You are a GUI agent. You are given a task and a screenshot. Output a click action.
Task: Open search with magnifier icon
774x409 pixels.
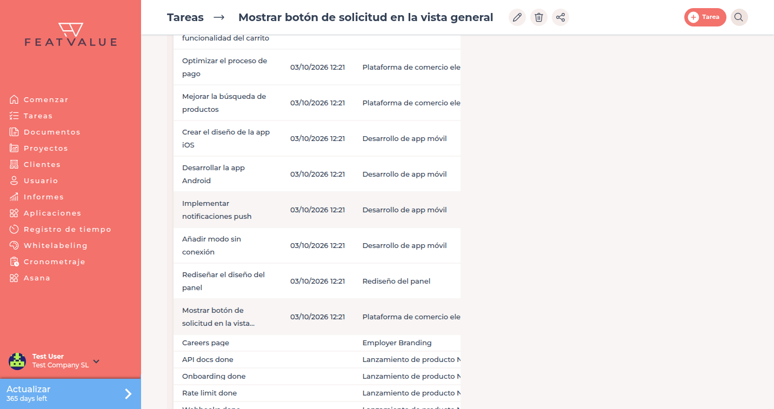[739, 17]
